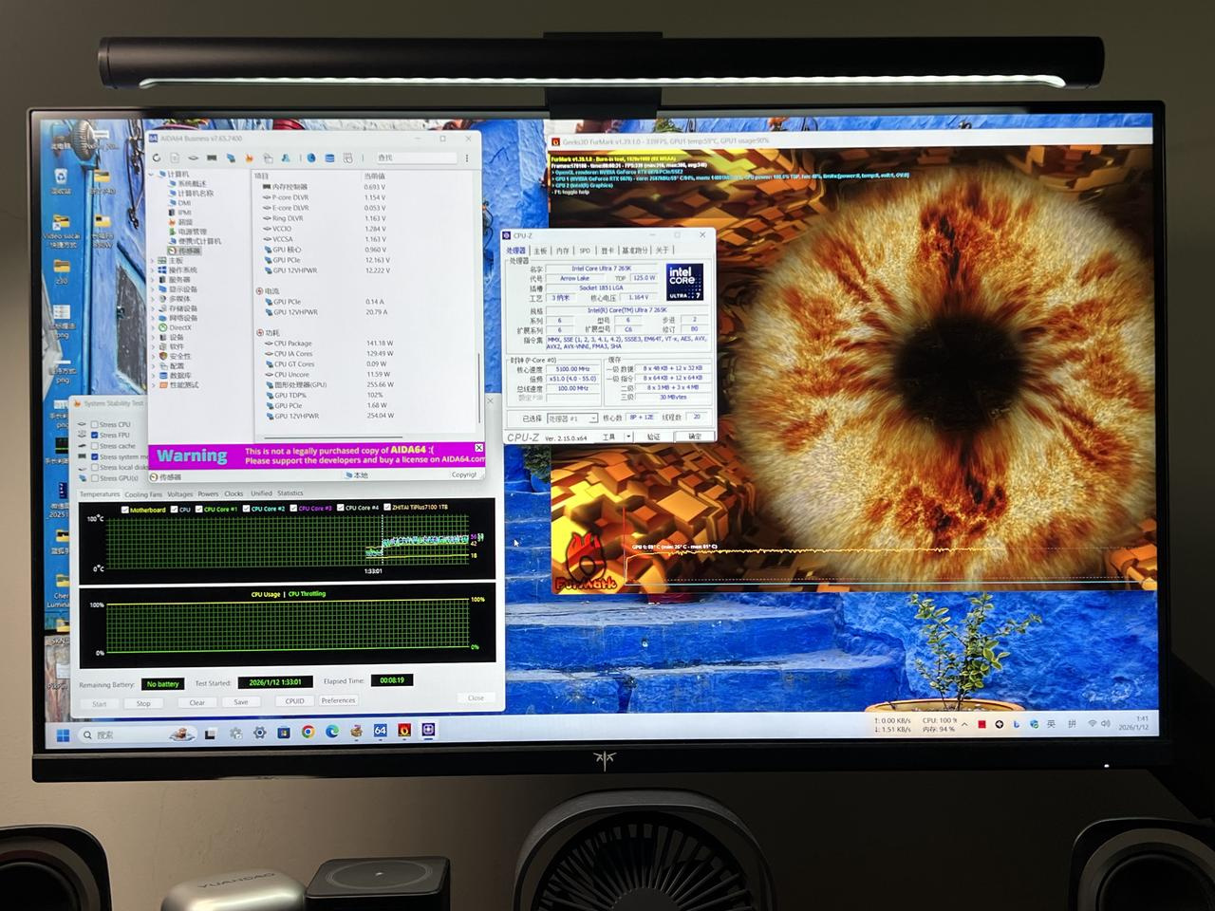Enable the Stress CPU checkbox
This screenshot has width=1215, height=911.
point(95,424)
